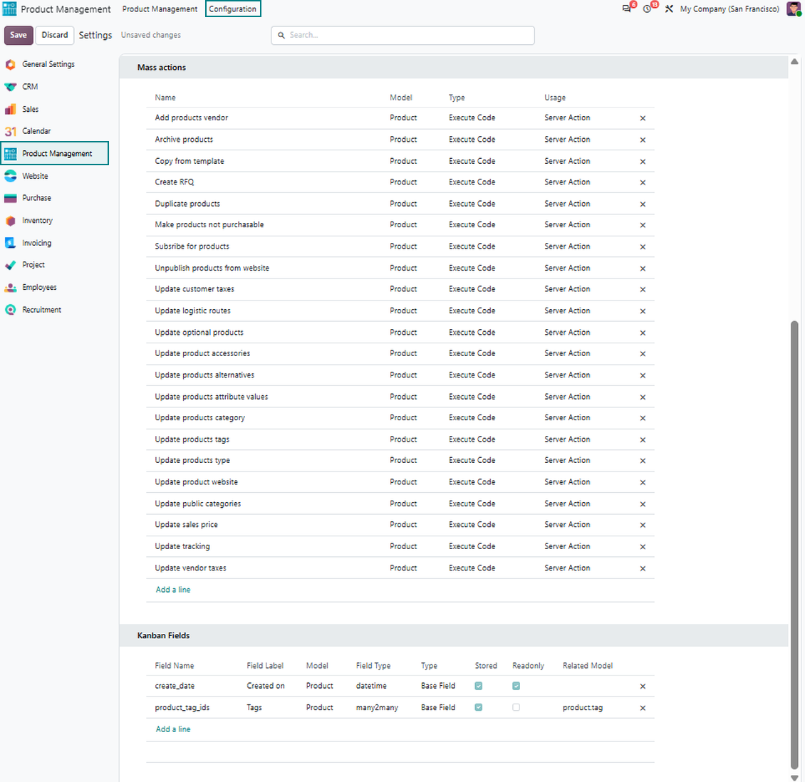Click the General Settings sidebar icon
This screenshot has width=805, height=782.
coord(10,65)
